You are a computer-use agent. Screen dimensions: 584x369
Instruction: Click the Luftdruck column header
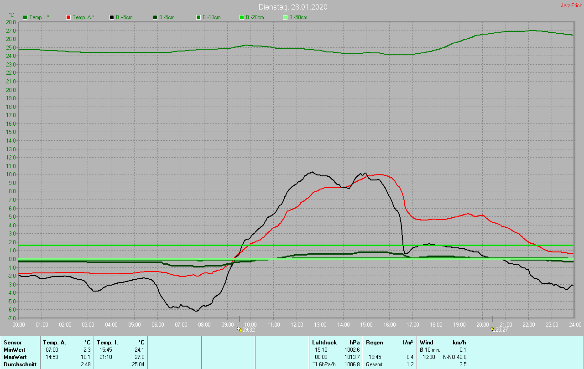tap(324, 342)
